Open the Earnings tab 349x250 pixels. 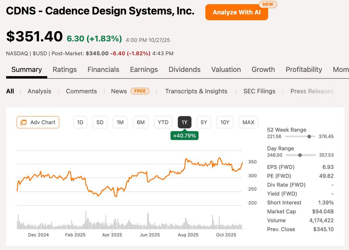coord(144,69)
